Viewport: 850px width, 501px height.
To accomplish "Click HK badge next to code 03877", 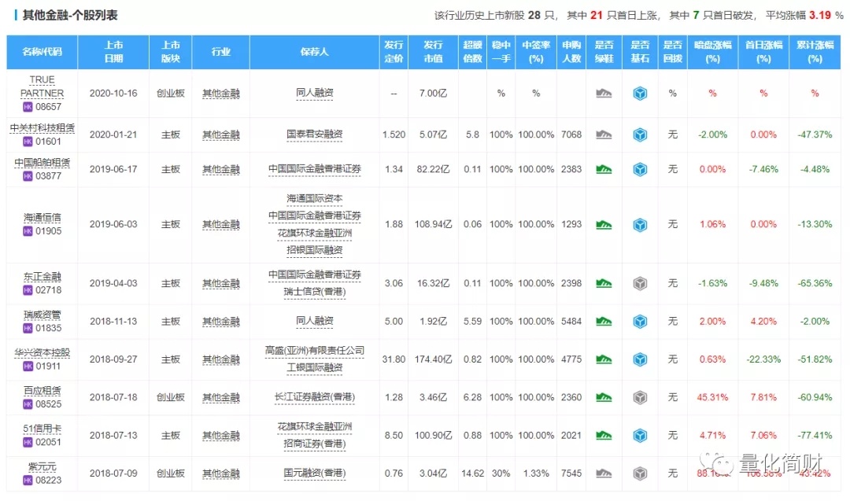I will [28, 176].
